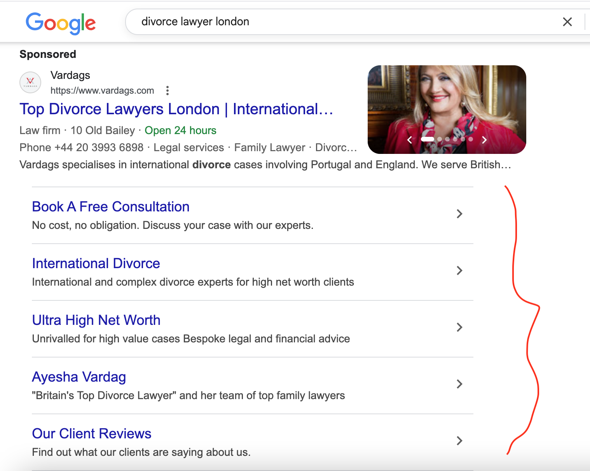Screen dimensions: 590x471
Task: Select the last carousel pagination dot
Action: point(471,139)
